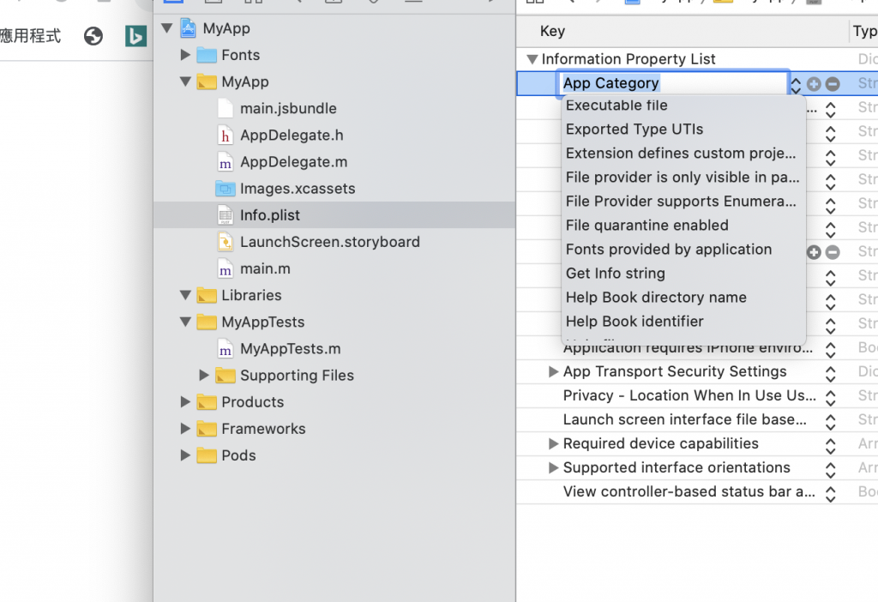This screenshot has width=878, height=602.
Task: Click the globe icon in browser bar
Action: click(93, 36)
